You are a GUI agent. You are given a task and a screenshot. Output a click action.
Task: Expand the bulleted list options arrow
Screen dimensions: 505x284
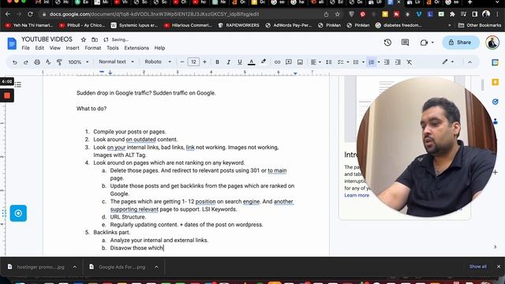point(363,62)
